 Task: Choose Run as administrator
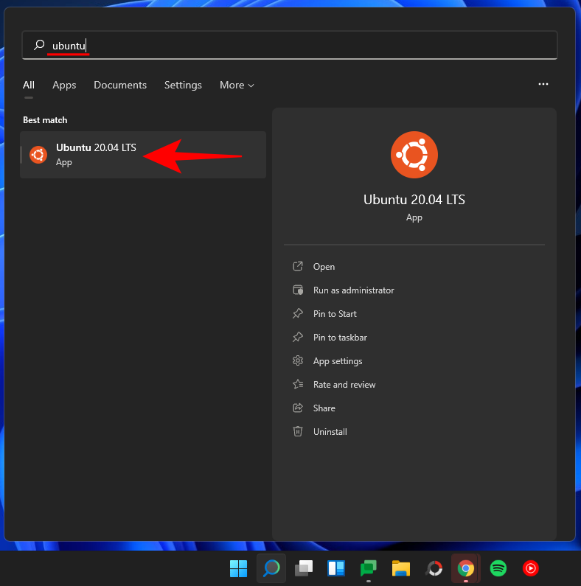[353, 290]
